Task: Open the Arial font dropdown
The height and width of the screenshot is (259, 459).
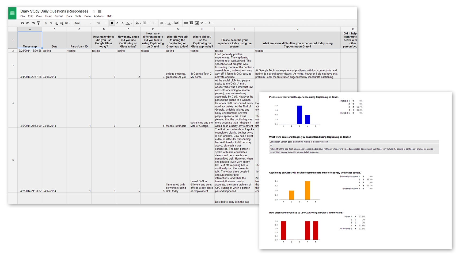Action: pyautogui.click(x=83, y=23)
